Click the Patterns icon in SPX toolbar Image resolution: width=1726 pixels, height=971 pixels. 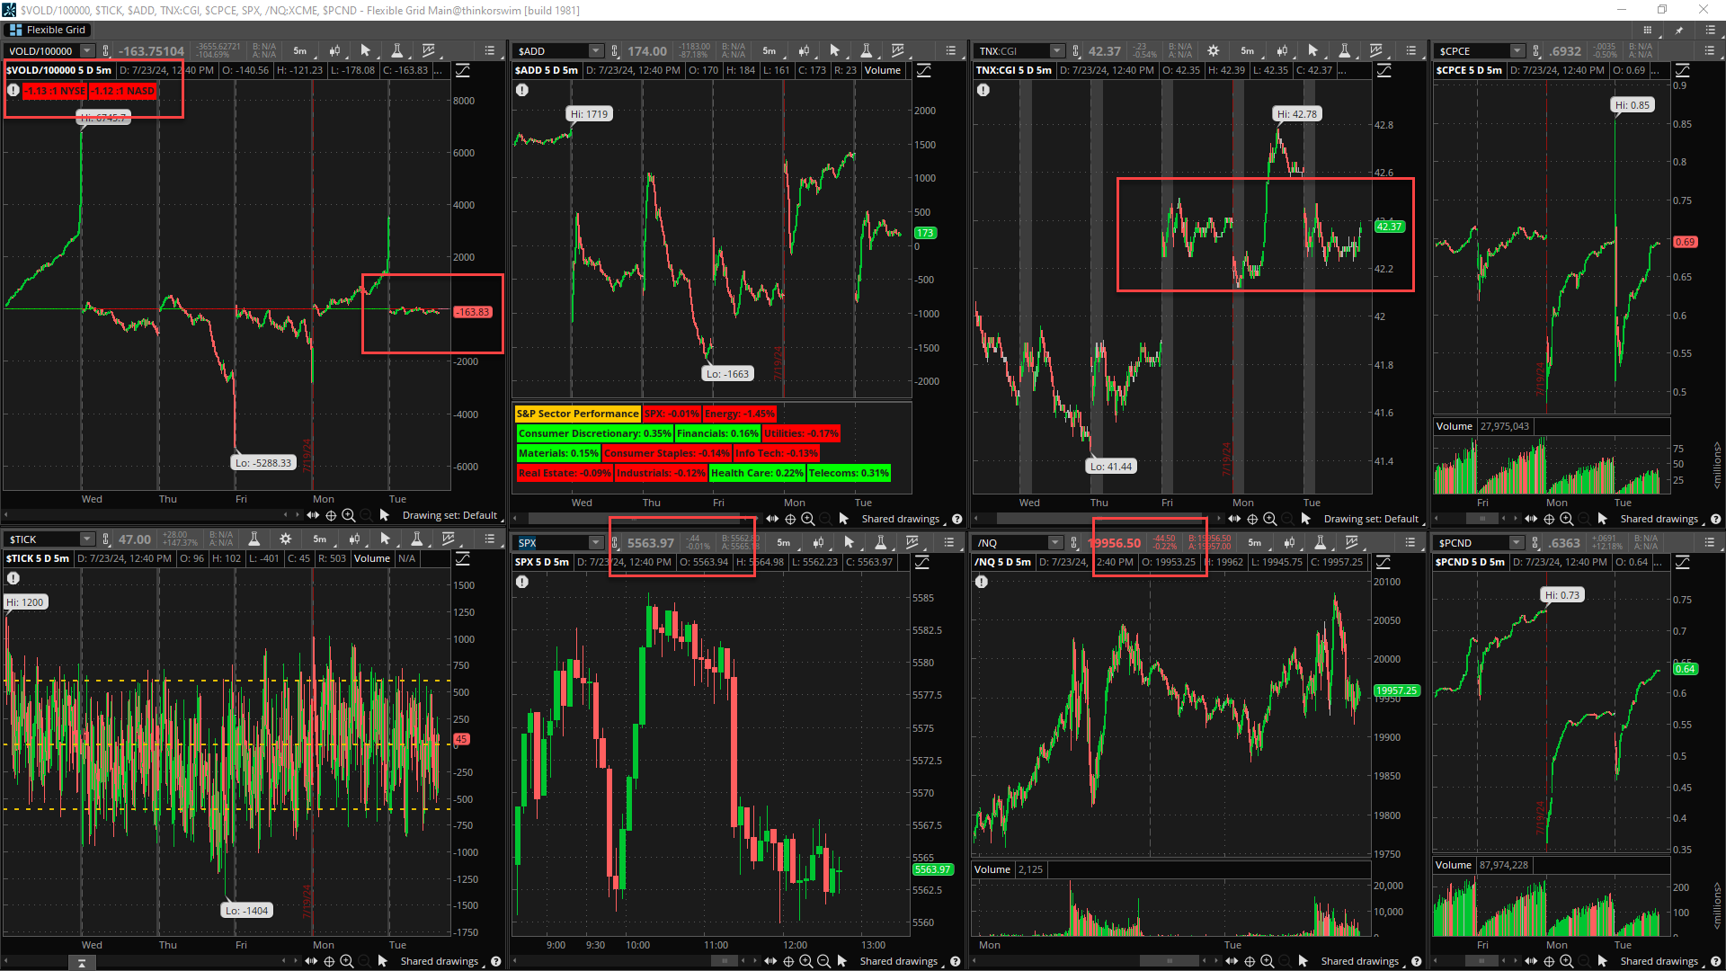tap(912, 543)
